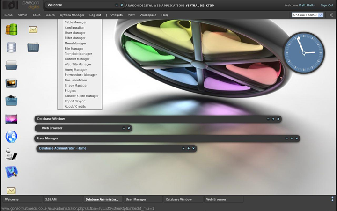Open the Tools menu
Viewport: 337px width, 211px height.
37,15
